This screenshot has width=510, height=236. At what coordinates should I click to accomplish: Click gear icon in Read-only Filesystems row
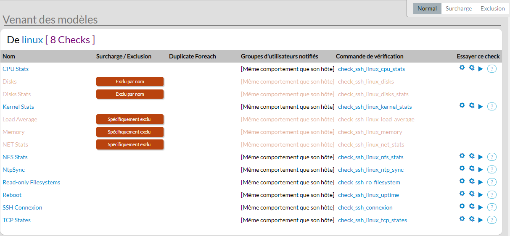[x=462, y=181]
